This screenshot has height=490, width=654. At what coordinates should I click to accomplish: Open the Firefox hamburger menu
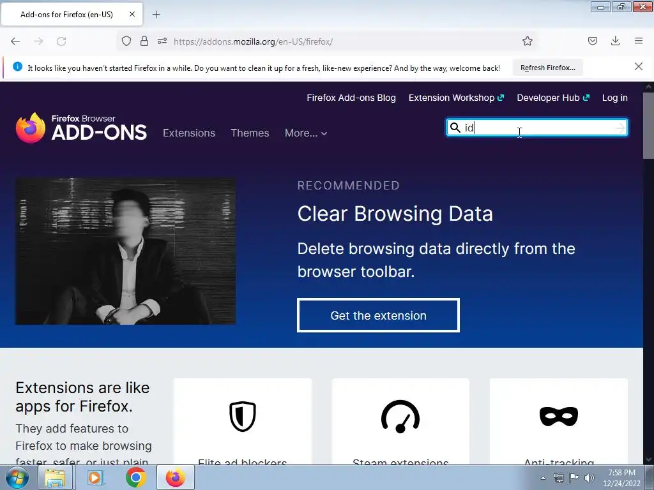tap(638, 41)
